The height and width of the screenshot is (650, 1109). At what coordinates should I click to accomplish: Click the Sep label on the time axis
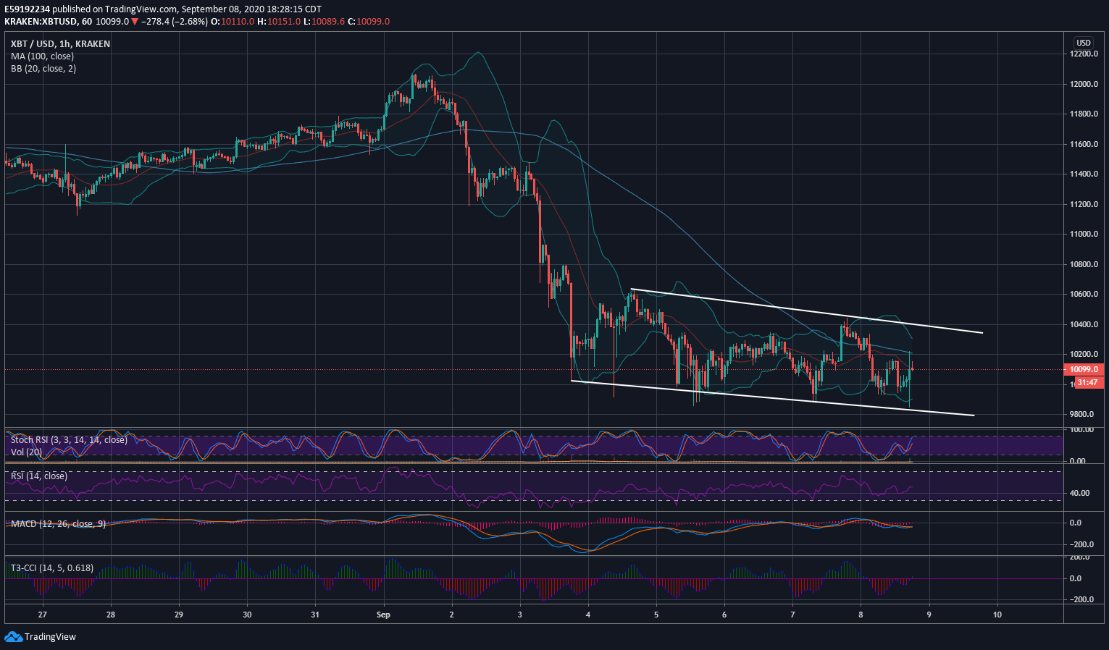[x=383, y=615]
